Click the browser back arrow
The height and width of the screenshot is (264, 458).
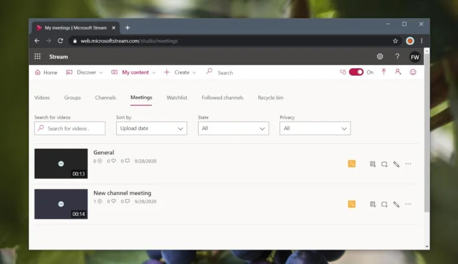[x=37, y=41]
